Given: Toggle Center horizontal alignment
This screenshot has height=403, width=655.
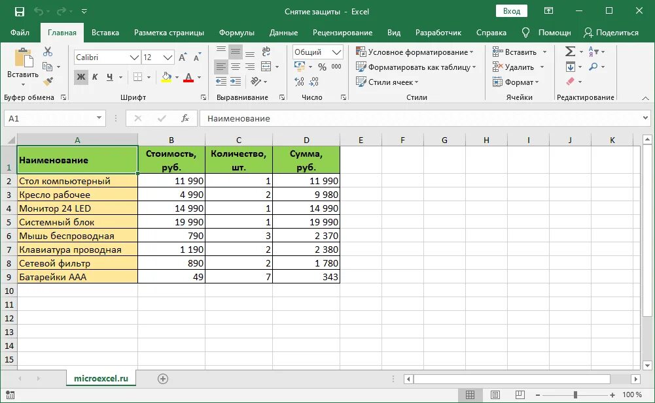Looking at the screenshot, I should (236, 67).
